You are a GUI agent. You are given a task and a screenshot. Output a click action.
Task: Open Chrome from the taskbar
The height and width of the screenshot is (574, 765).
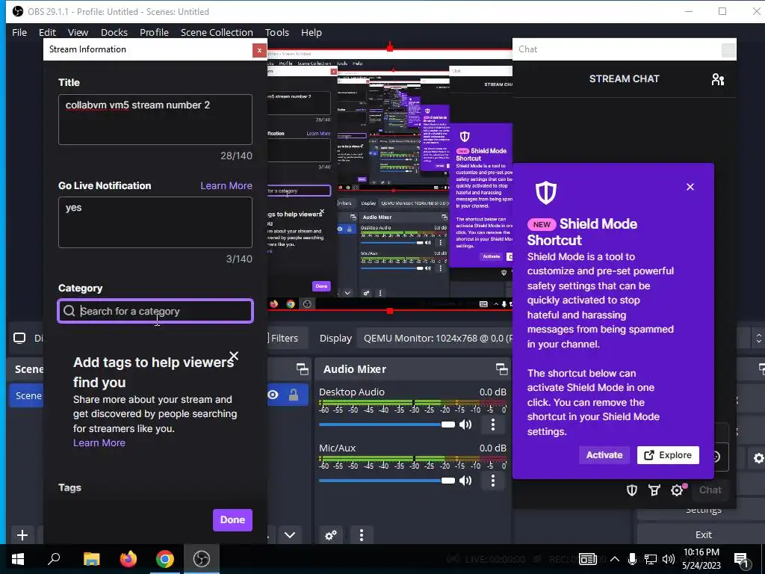(x=165, y=559)
